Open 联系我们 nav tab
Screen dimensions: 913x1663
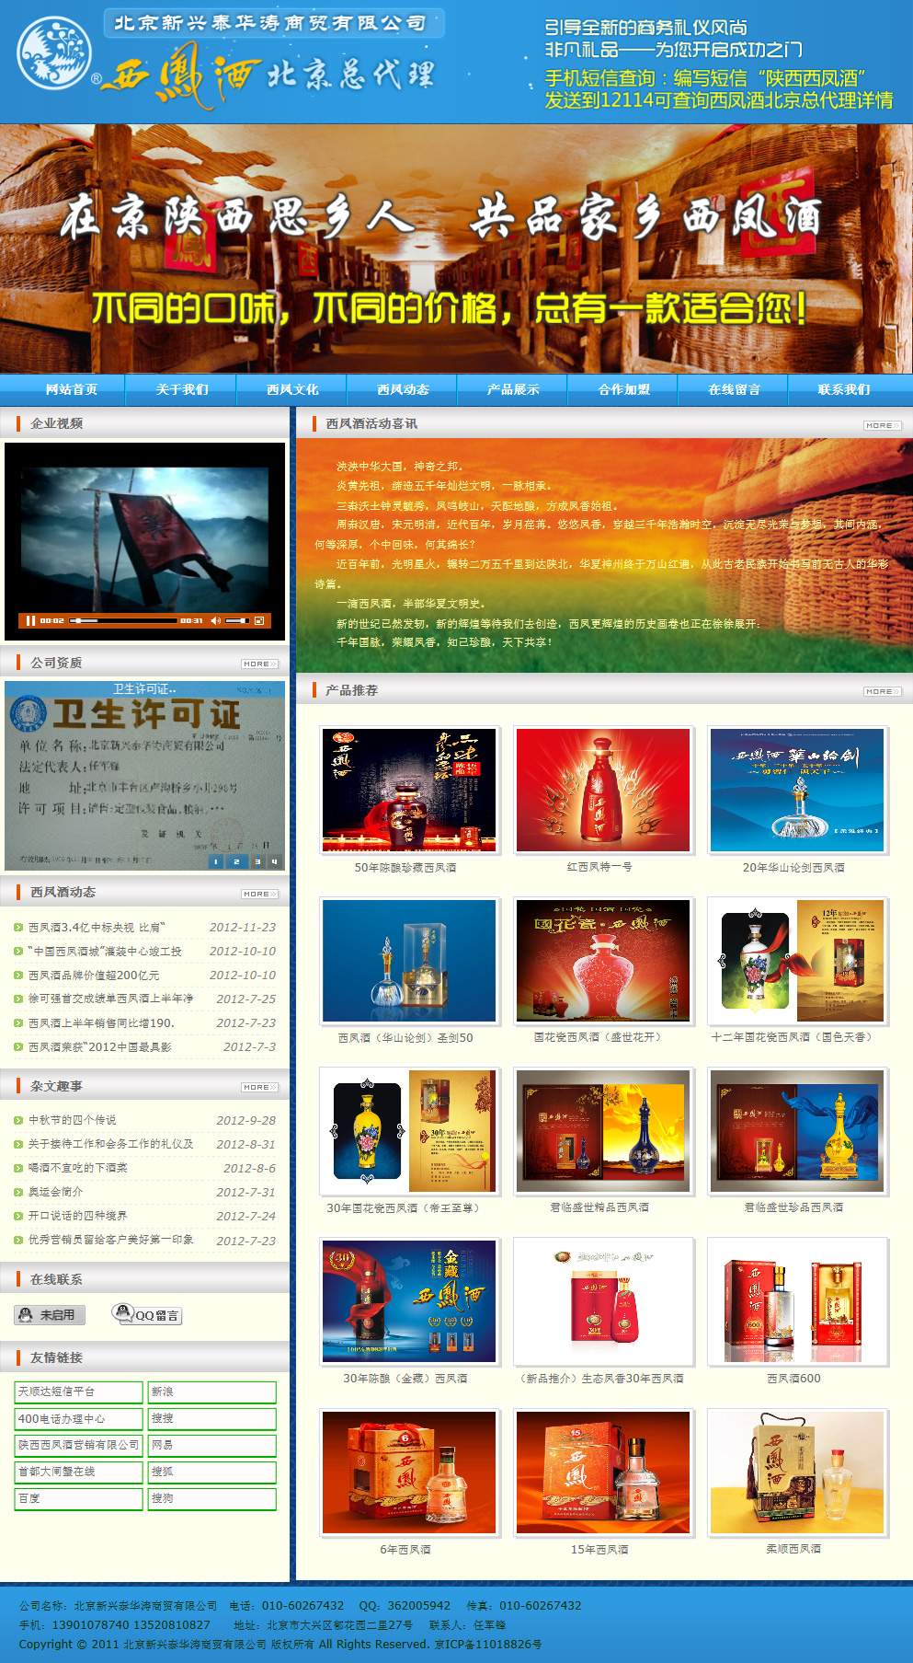[x=844, y=389]
